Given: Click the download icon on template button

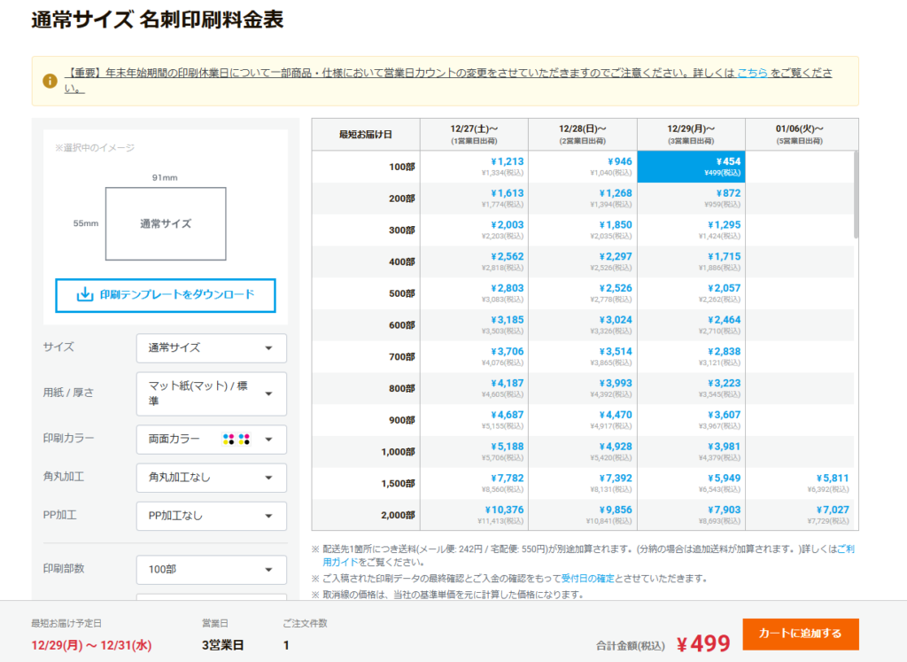Looking at the screenshot, I should (85, 294).
